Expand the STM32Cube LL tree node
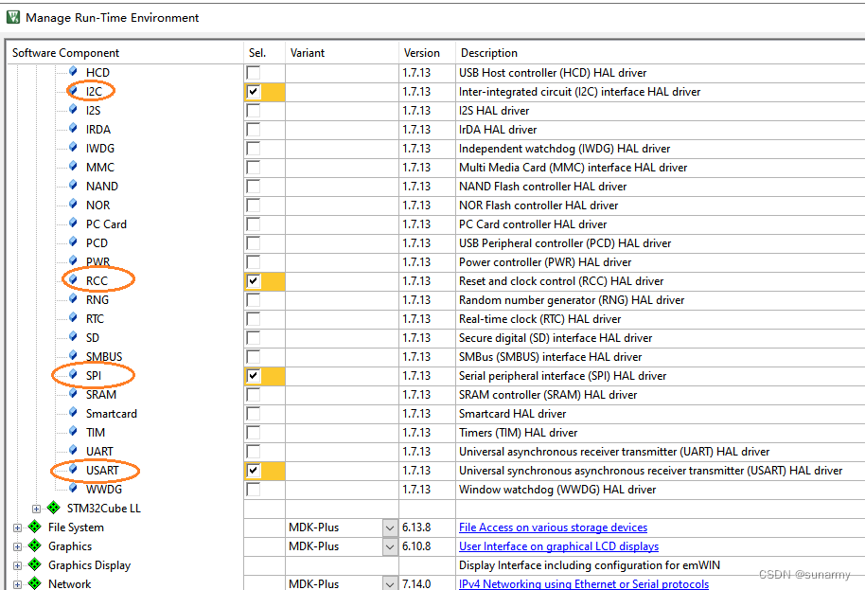 36,509
